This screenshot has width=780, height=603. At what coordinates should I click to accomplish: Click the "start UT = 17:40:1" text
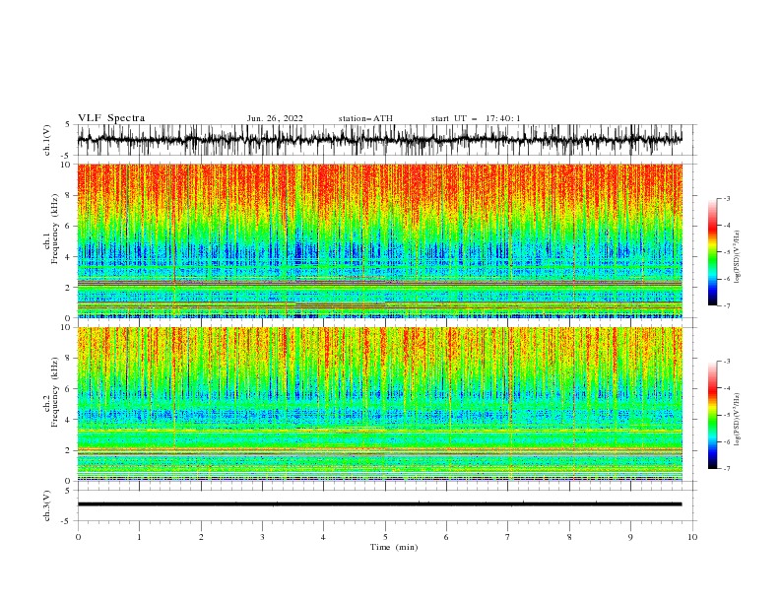476,118
